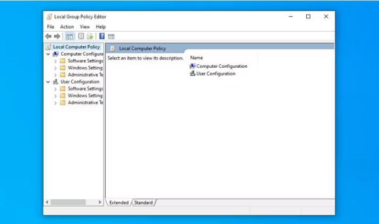Click the Export List toolbar icon
Image resolution: width=379 pixels, height=224 pixels.
click(x=90, y=37)
